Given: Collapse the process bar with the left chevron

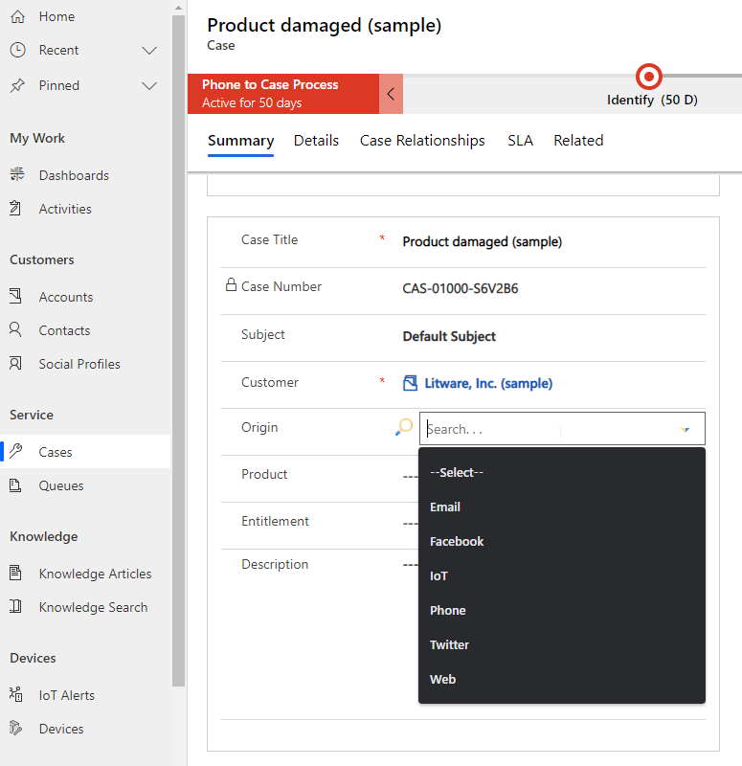Looking at the screenshot, I should point(391,94).
